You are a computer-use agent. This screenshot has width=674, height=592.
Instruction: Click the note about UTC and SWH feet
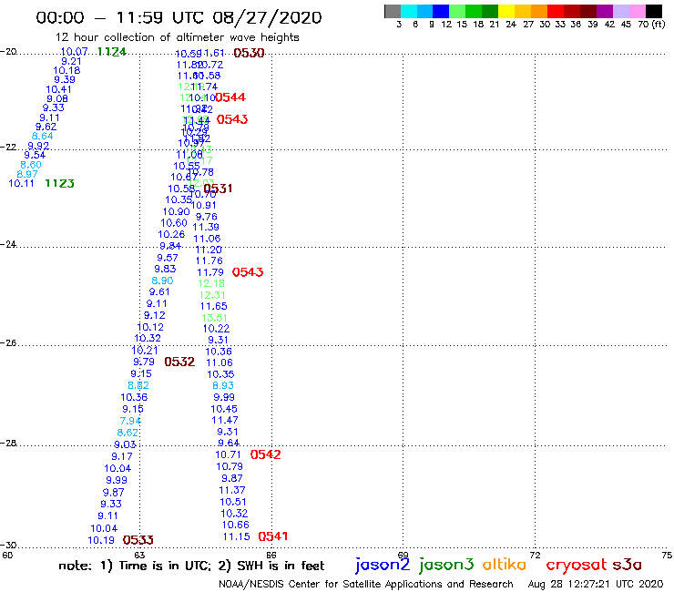point(191,566)
